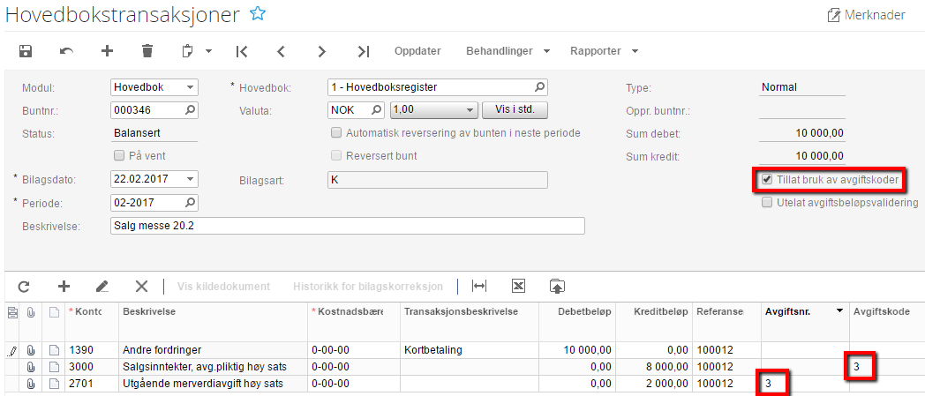The image size is (925, 396).
Task: Edit row with the pencil icon
Action: coord(102,287)
